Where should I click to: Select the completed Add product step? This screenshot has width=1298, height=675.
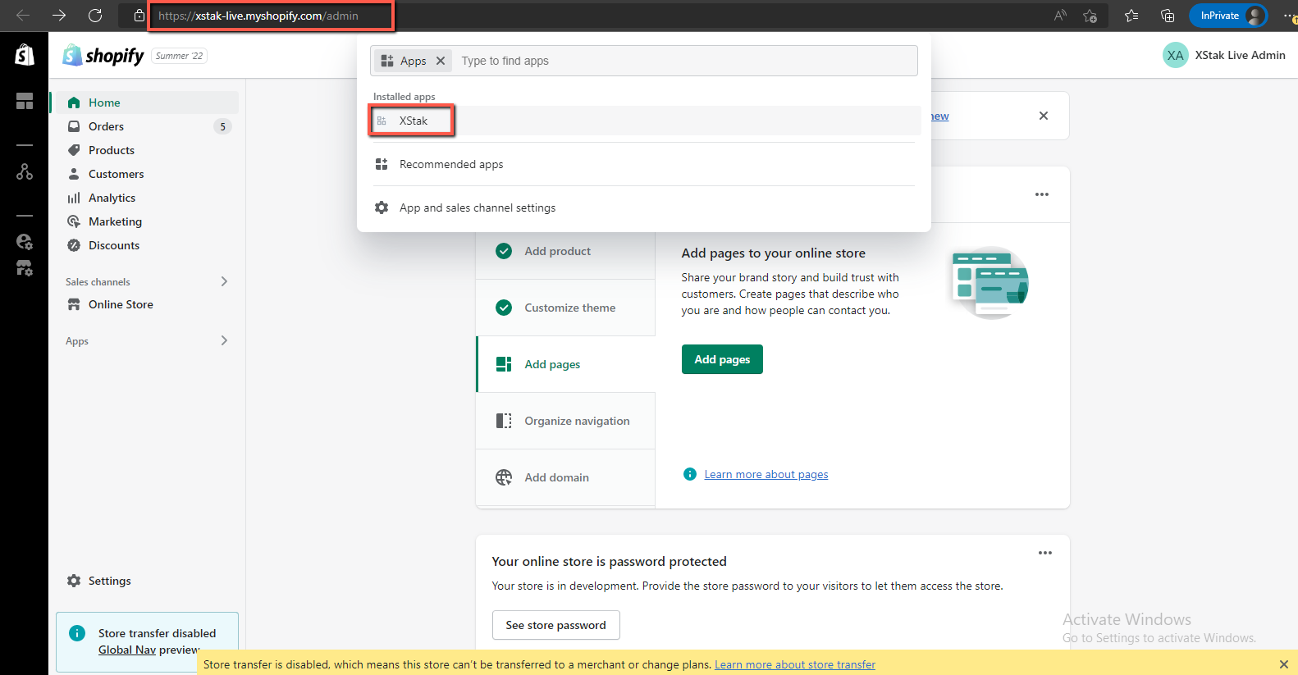click(557, 251)
